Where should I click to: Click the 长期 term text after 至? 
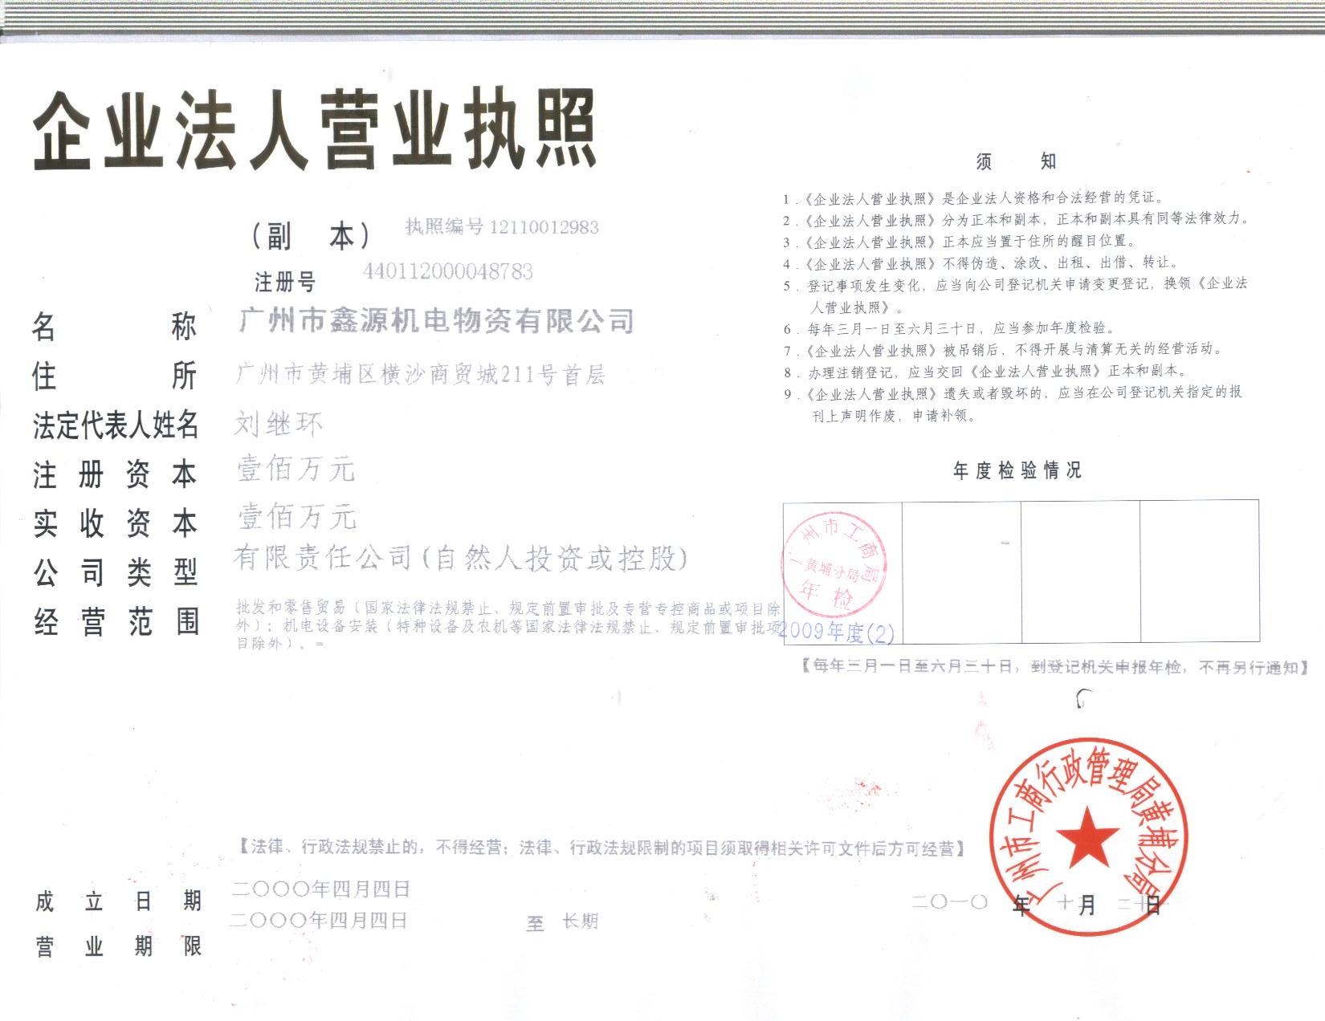(580, 921)
